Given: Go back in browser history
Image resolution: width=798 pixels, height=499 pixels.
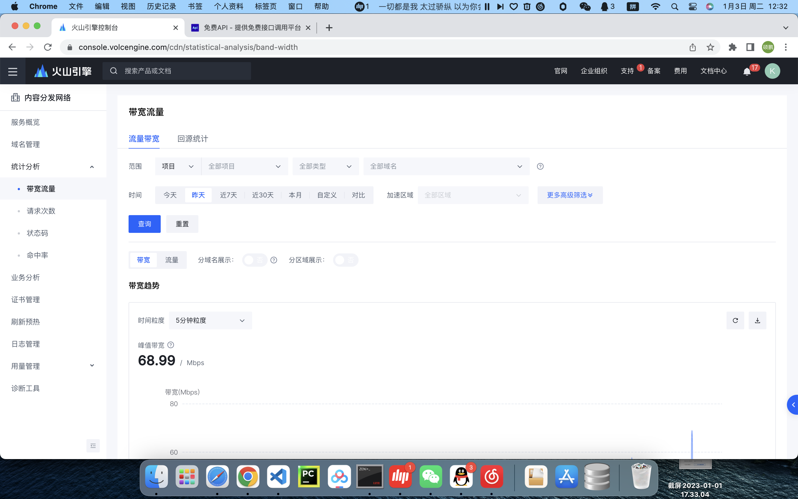Looking at the screenshot, I should (x=12, y=47).
